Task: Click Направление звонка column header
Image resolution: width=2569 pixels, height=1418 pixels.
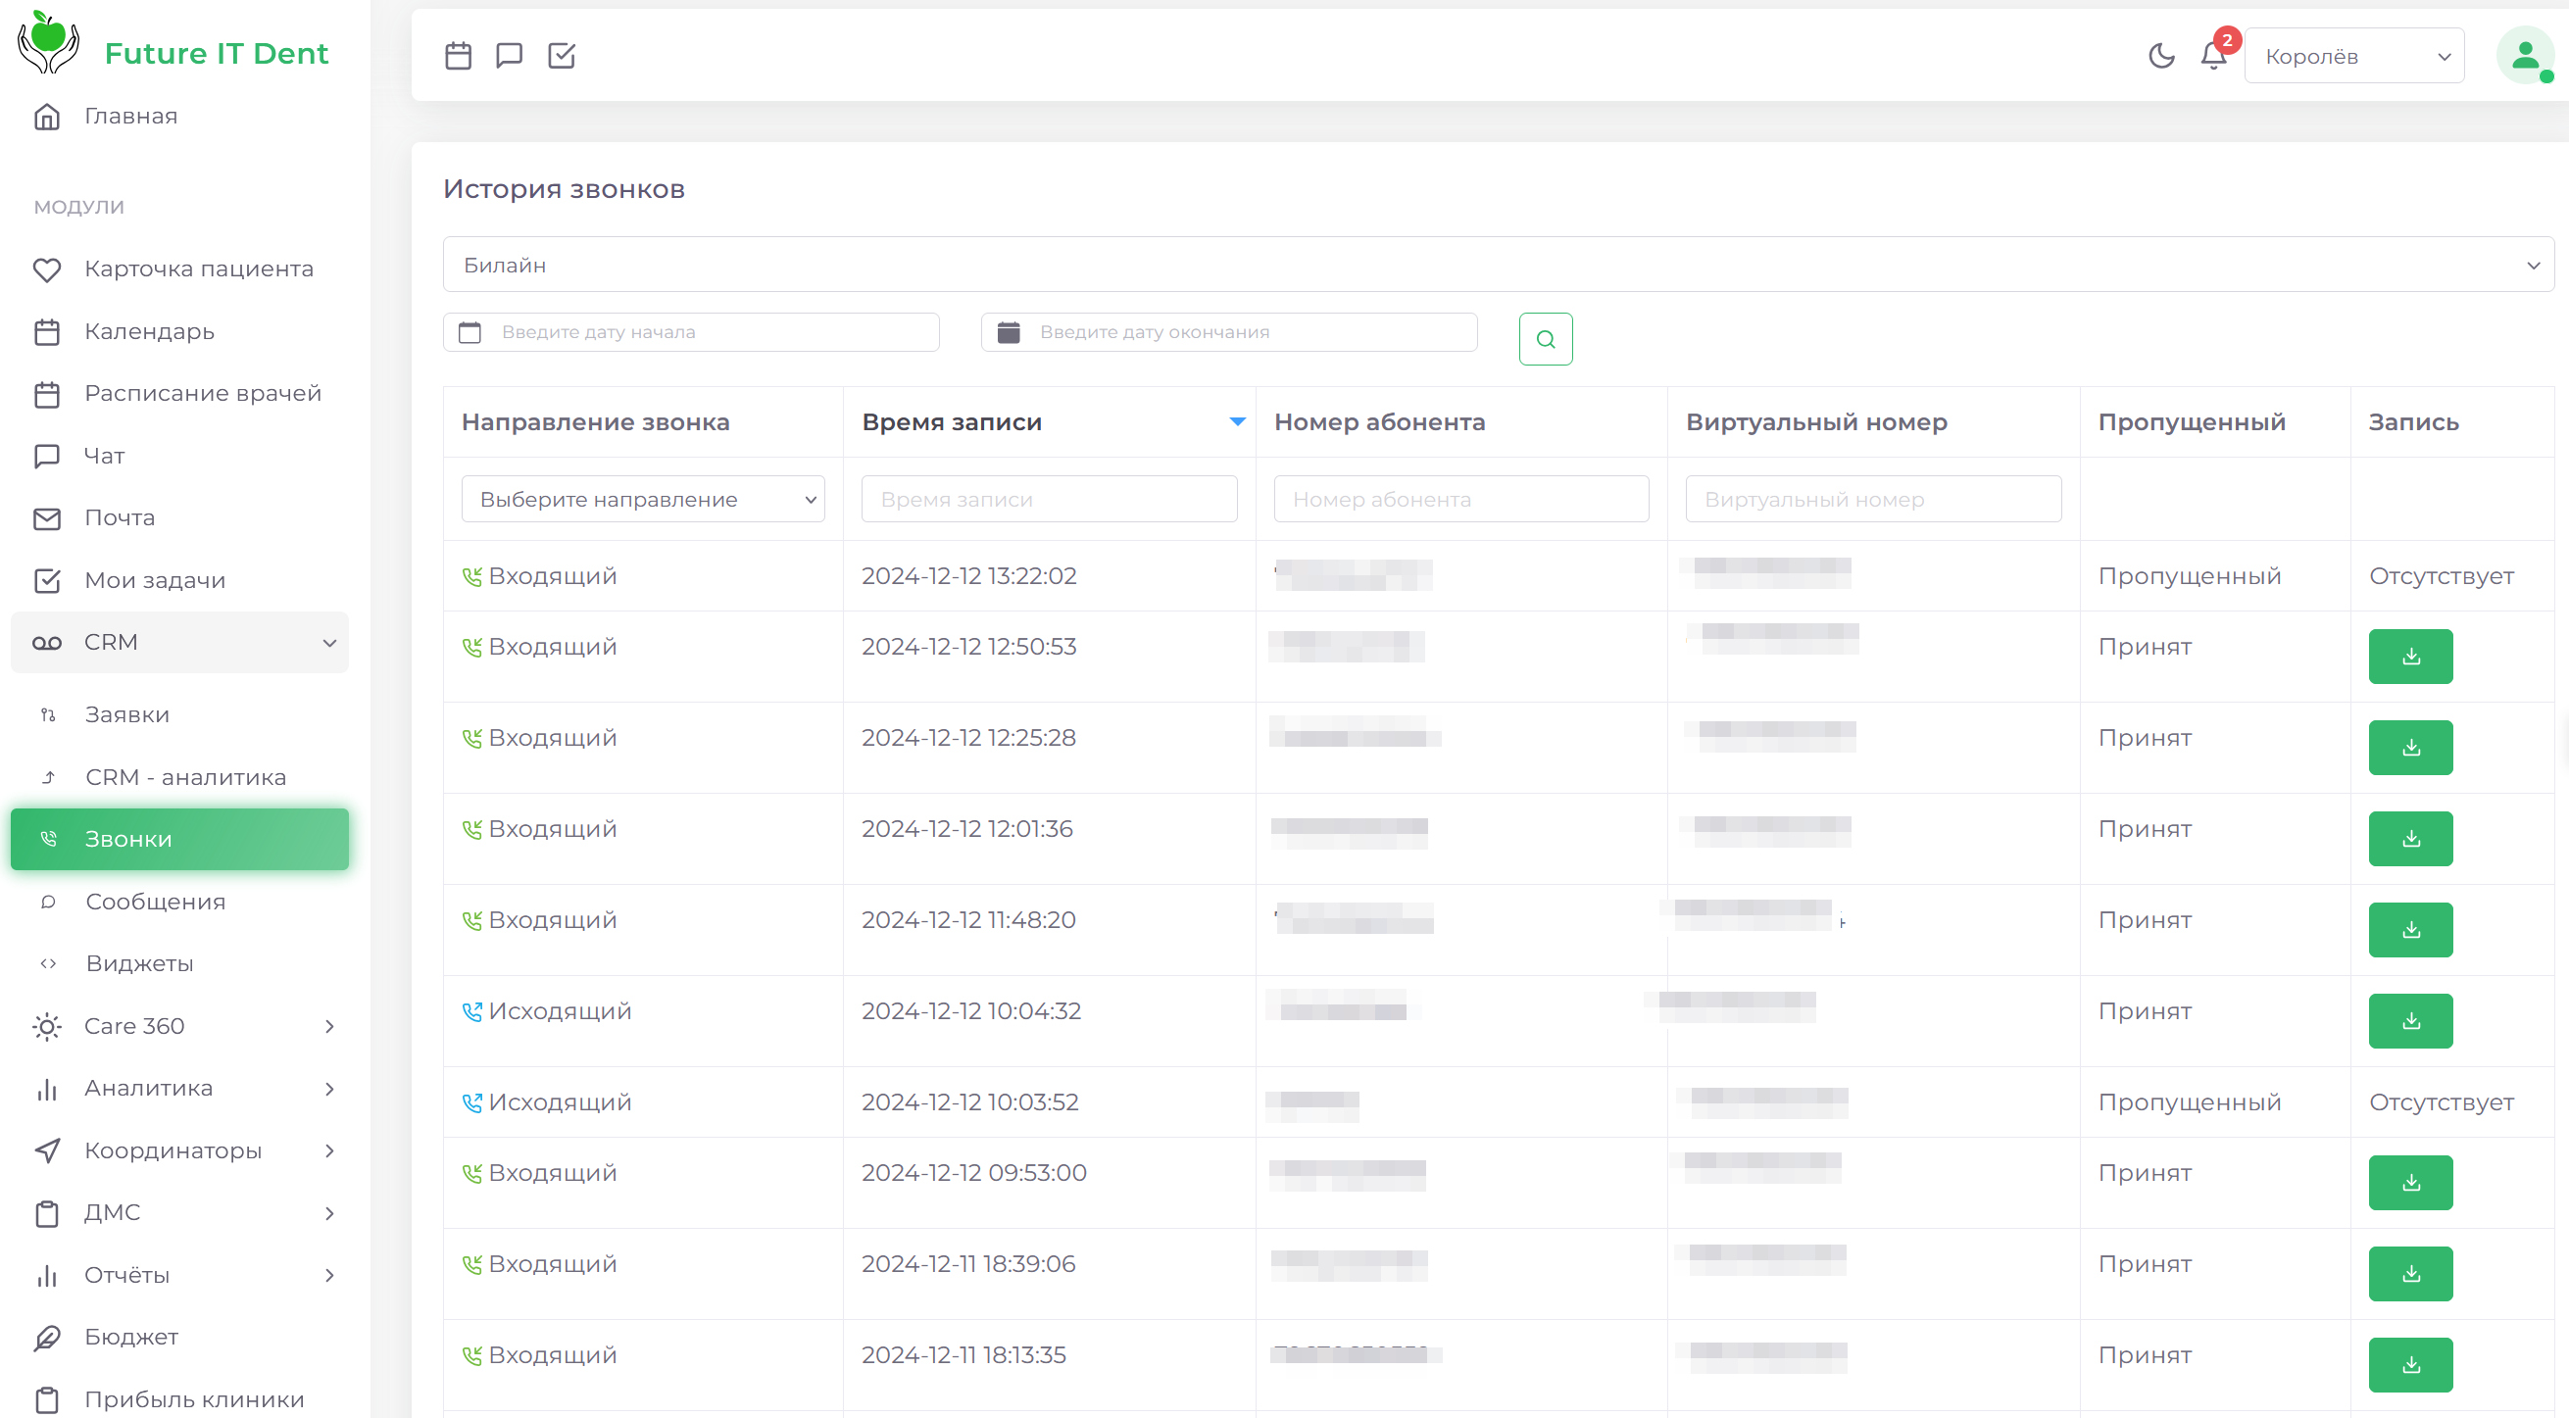Action: tap(595, 421)
